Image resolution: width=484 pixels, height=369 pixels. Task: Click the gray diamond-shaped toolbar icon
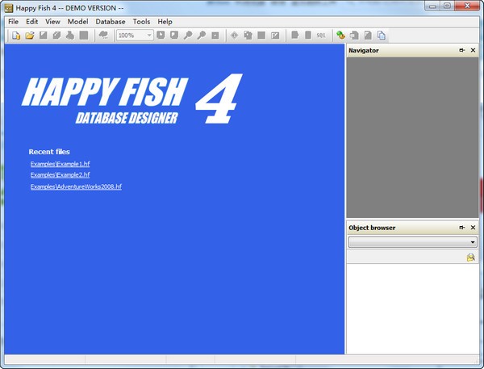pyautogui.click(x=234, y=36)
